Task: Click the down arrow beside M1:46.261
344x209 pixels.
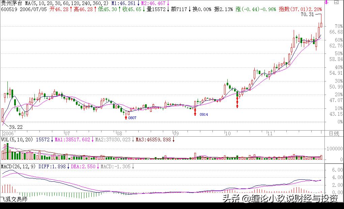Action: tap(138, 3)
